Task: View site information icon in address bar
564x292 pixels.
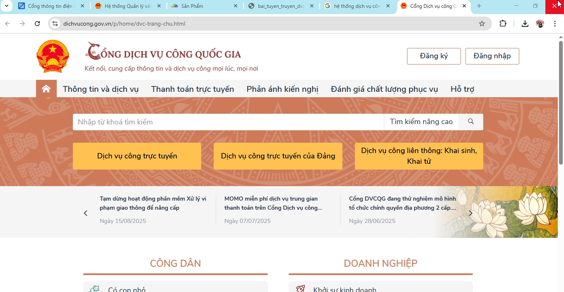Action: pos(55,24)
